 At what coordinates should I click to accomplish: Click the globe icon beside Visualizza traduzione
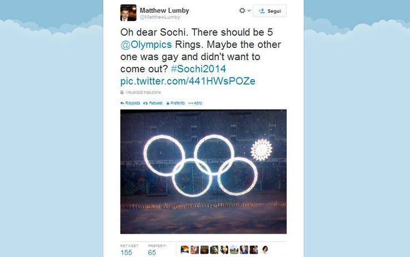point(122,92)
